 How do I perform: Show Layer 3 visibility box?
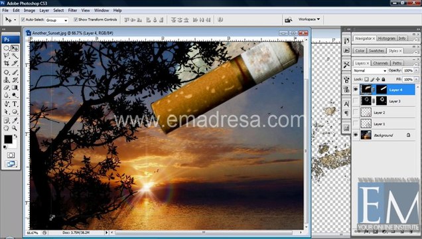[x=356, y=101]
